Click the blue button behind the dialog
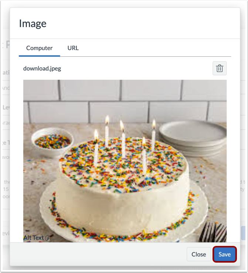 (x=243, y=233)
